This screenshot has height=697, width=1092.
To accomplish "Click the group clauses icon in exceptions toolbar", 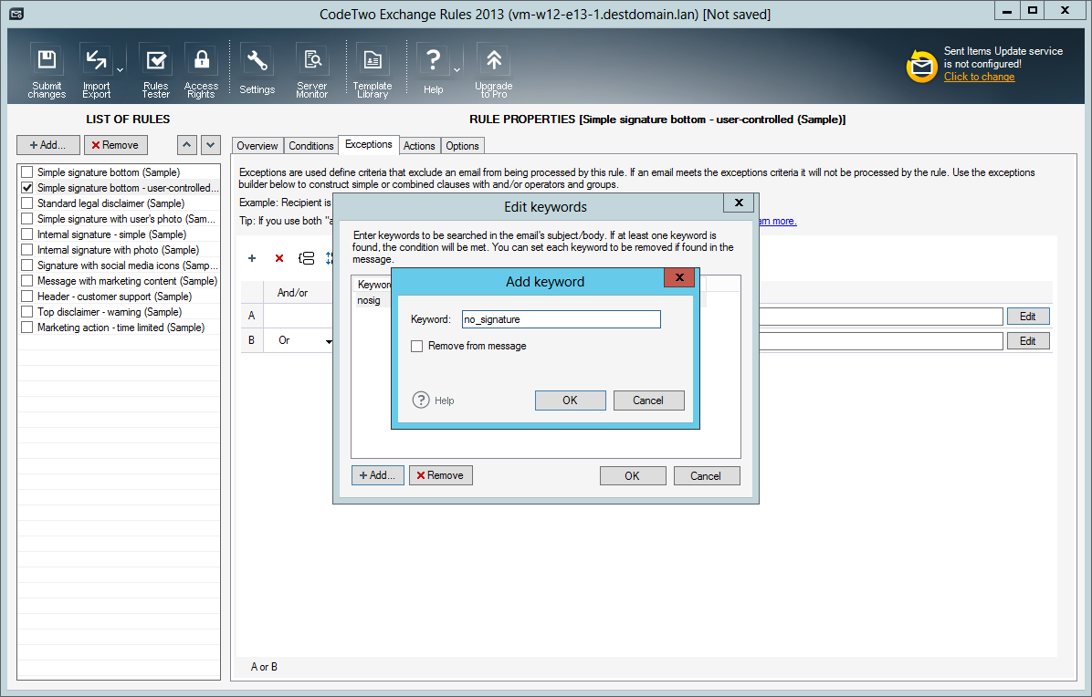I will point(307,258).
